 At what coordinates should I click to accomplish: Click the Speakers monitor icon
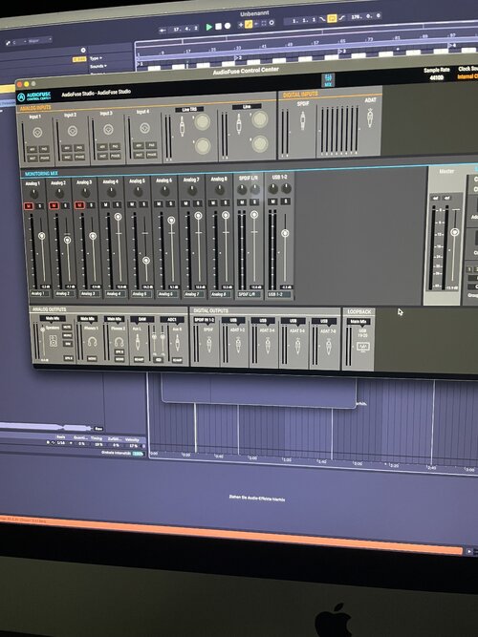click(54, 342)
